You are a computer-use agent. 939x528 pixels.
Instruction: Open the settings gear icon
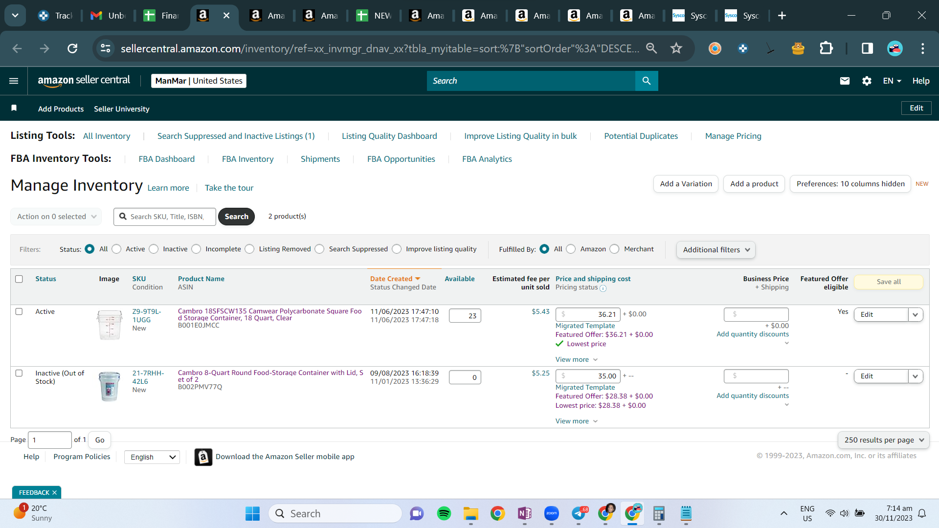(x=867, y=81)
